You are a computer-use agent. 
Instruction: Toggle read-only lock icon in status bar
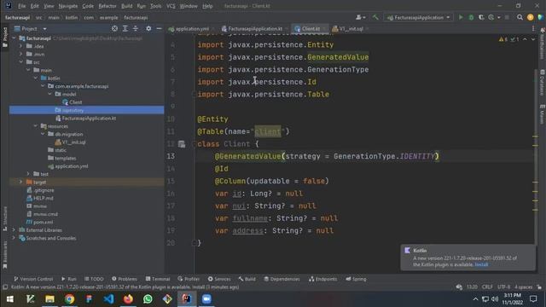(x=539, y=287)
